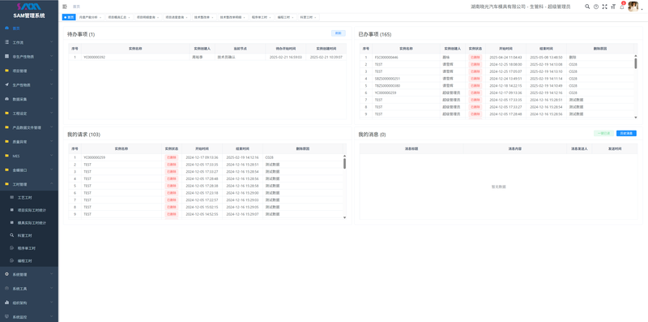This screenshot has height=322, width=648.
Task: Click the 工作流 menu icon
Action: click(x=6, y=42)
